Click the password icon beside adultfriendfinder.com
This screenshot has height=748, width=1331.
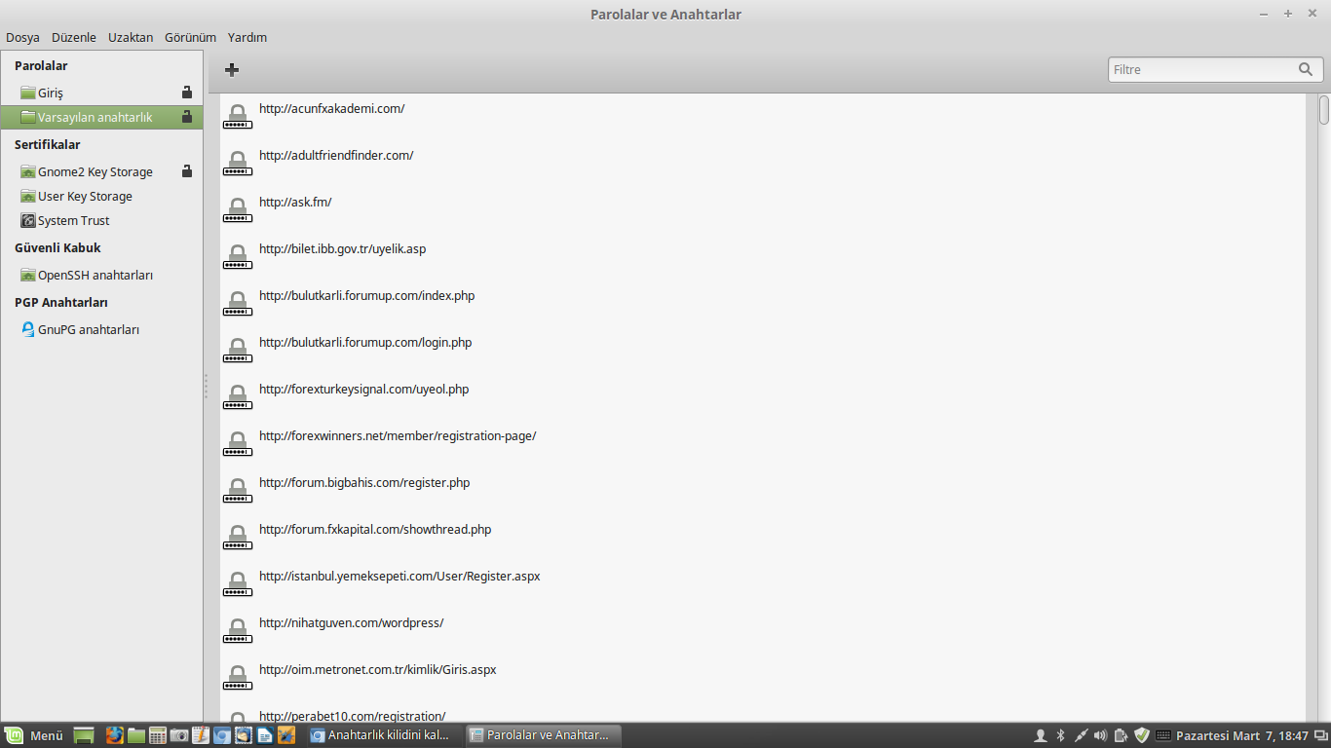[x=238, y=164]
